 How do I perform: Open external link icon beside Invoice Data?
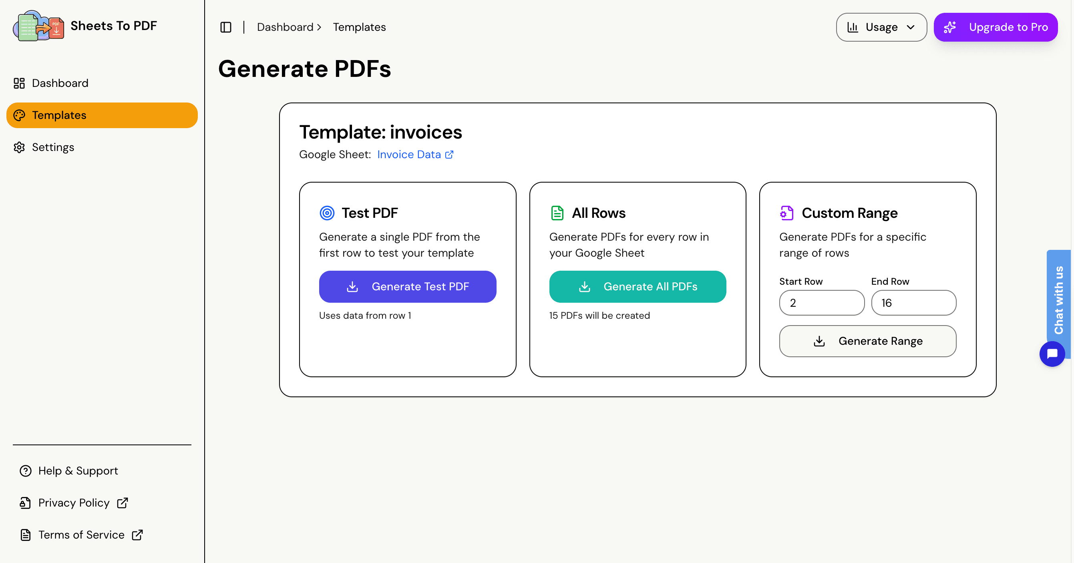pyautogui.click(x=449, y=155)
